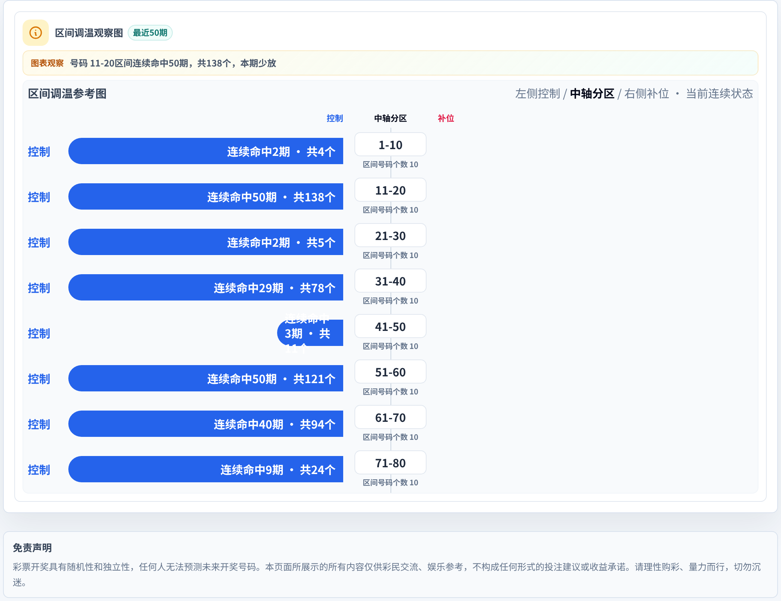Click the 控制 label of the 11-20 row

click(x=39, y=197)
